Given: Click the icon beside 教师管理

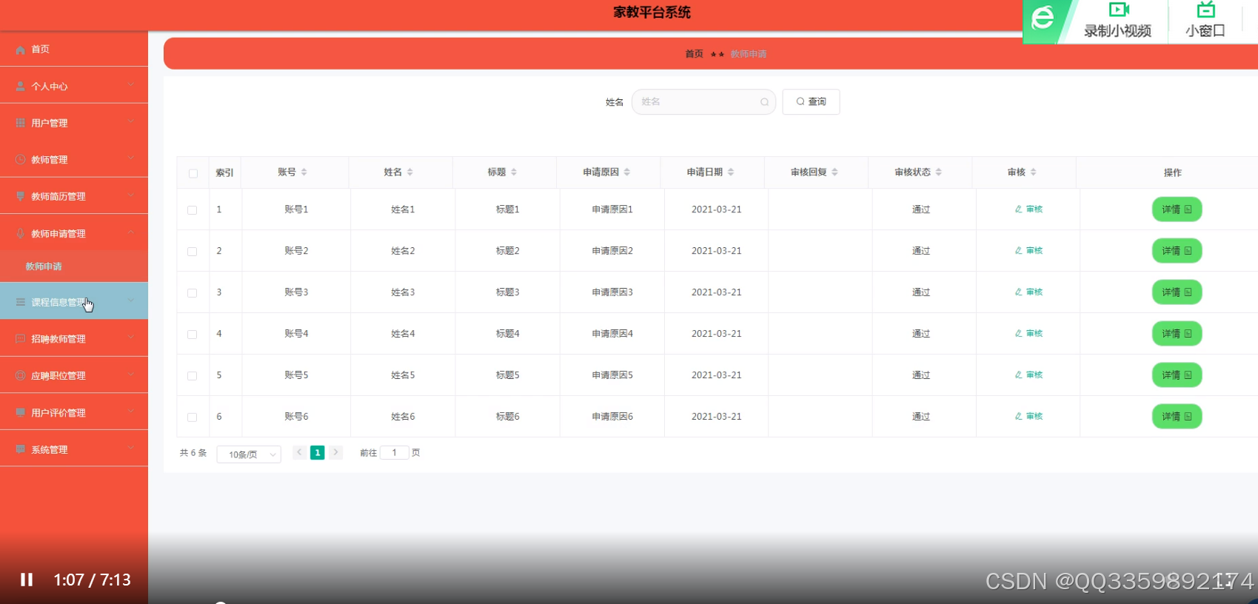Looking at the screenshot, I should click(21, 160).
